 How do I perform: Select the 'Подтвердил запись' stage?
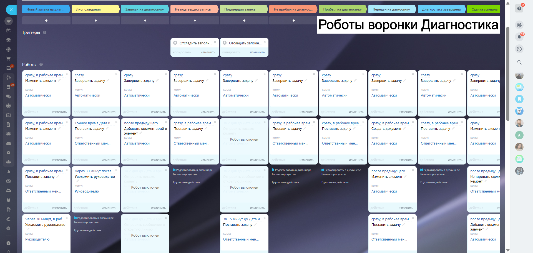point(243,9)
